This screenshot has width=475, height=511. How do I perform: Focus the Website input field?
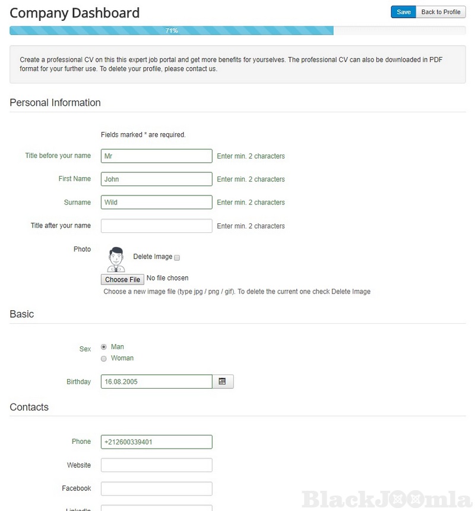click(x=156, y=465)
